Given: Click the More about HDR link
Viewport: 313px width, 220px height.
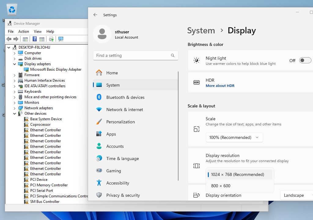Looking at the screenshot, I should 220,86.
